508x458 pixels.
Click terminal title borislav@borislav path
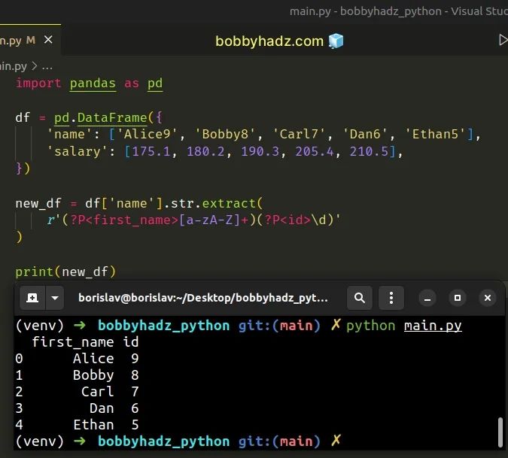click(x=202, y=298)
